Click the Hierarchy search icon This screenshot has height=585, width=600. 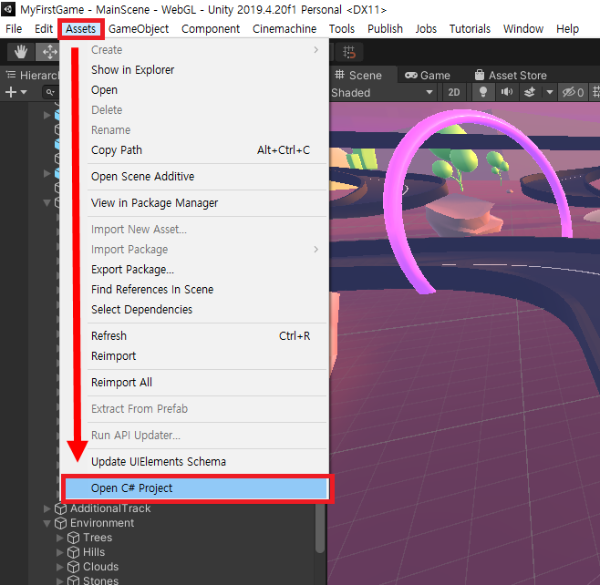[49, 92]
